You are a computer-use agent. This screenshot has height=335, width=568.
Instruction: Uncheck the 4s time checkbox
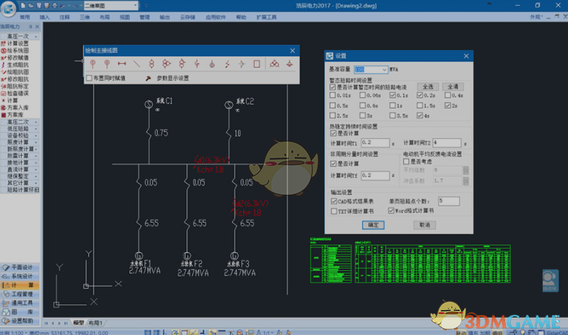[419, 116]
